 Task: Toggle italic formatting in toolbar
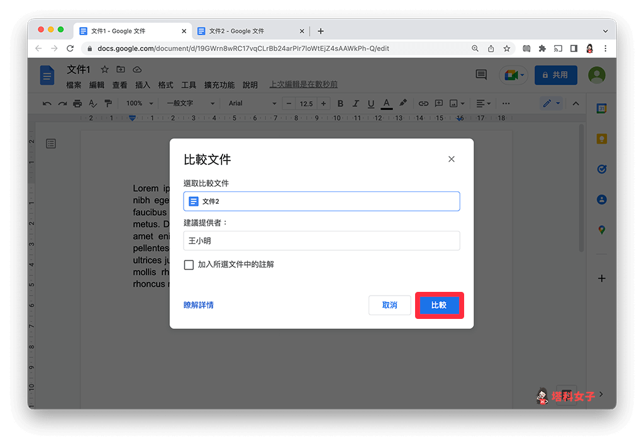tap(355, 104)
